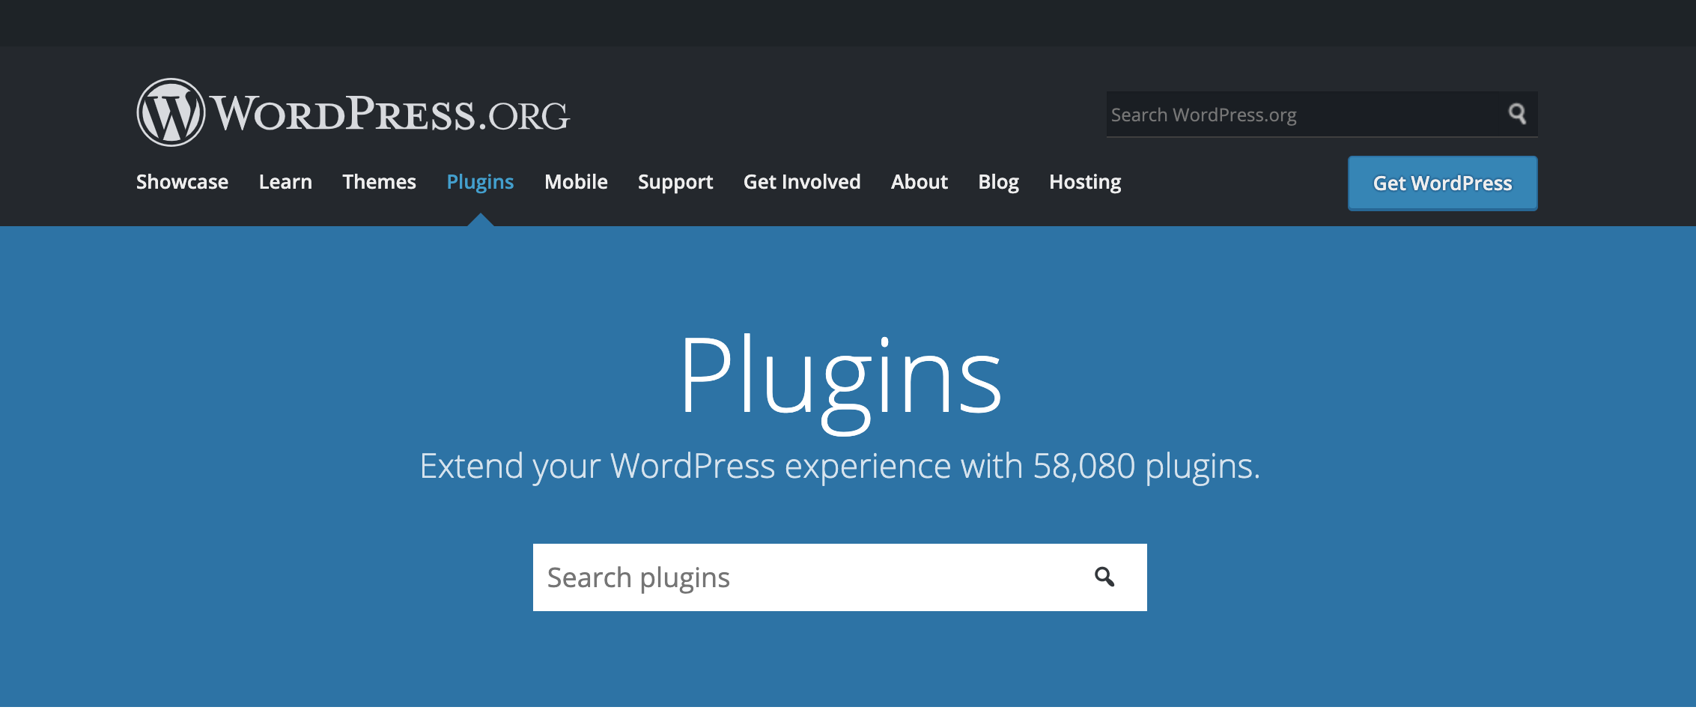Open the Support page
1696x710 pixels.
pyautogui.click(x=675, y=181)
